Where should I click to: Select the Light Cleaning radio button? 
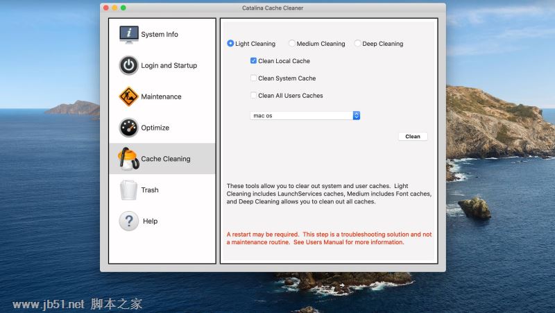[230, 43]
